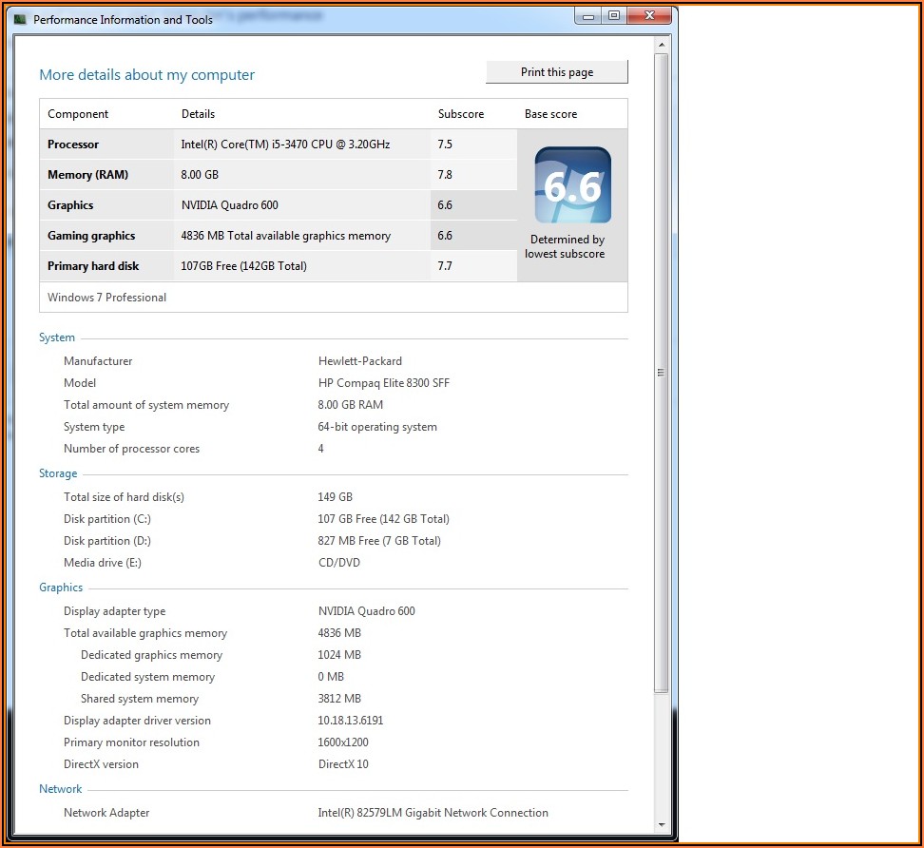
Task: Minimize the Performance Information and Tools window
Action: pyautogui.click(x=588, y=15)
